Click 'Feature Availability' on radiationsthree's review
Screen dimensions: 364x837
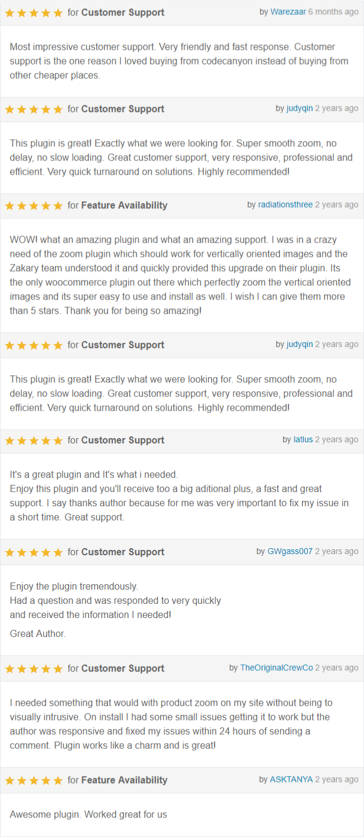coord(124,205)
